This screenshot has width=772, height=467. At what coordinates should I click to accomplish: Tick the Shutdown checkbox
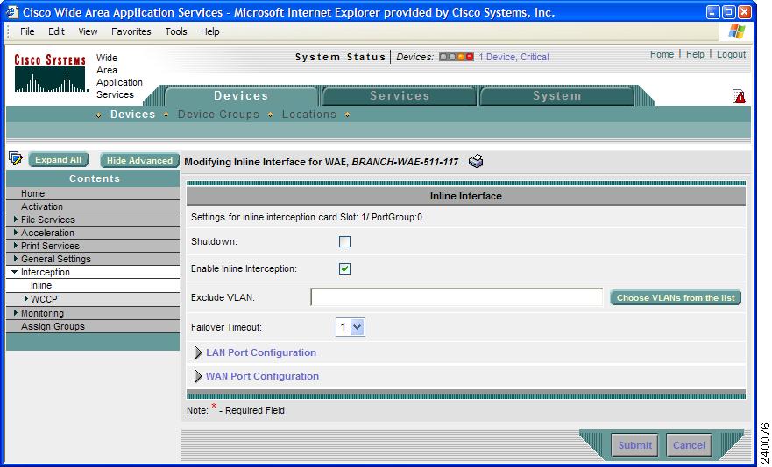tap(344, 242)
